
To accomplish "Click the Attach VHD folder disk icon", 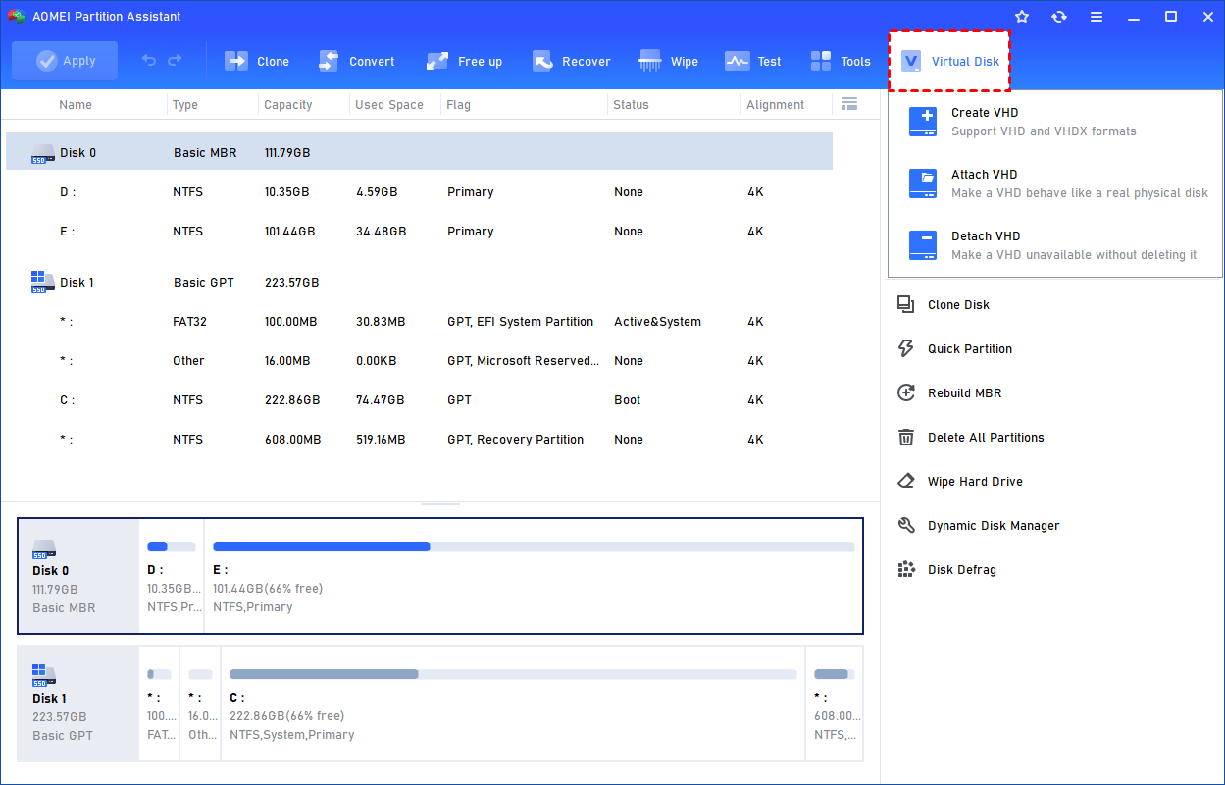I will click(x=923, y=183).
